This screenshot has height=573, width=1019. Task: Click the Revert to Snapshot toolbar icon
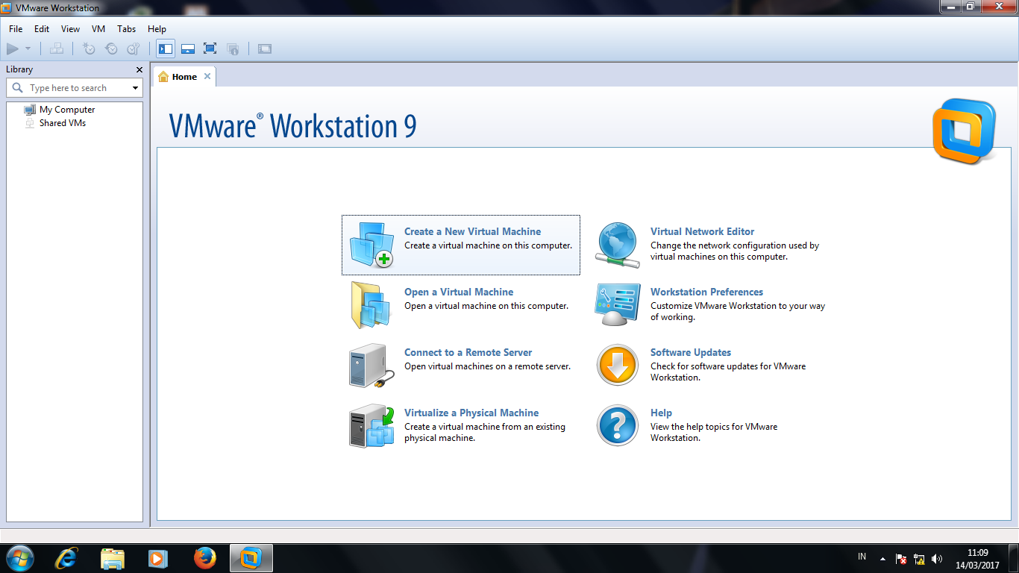click(111, 49)
